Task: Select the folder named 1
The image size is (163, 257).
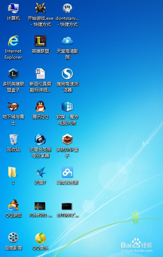Action: point(12,172)
